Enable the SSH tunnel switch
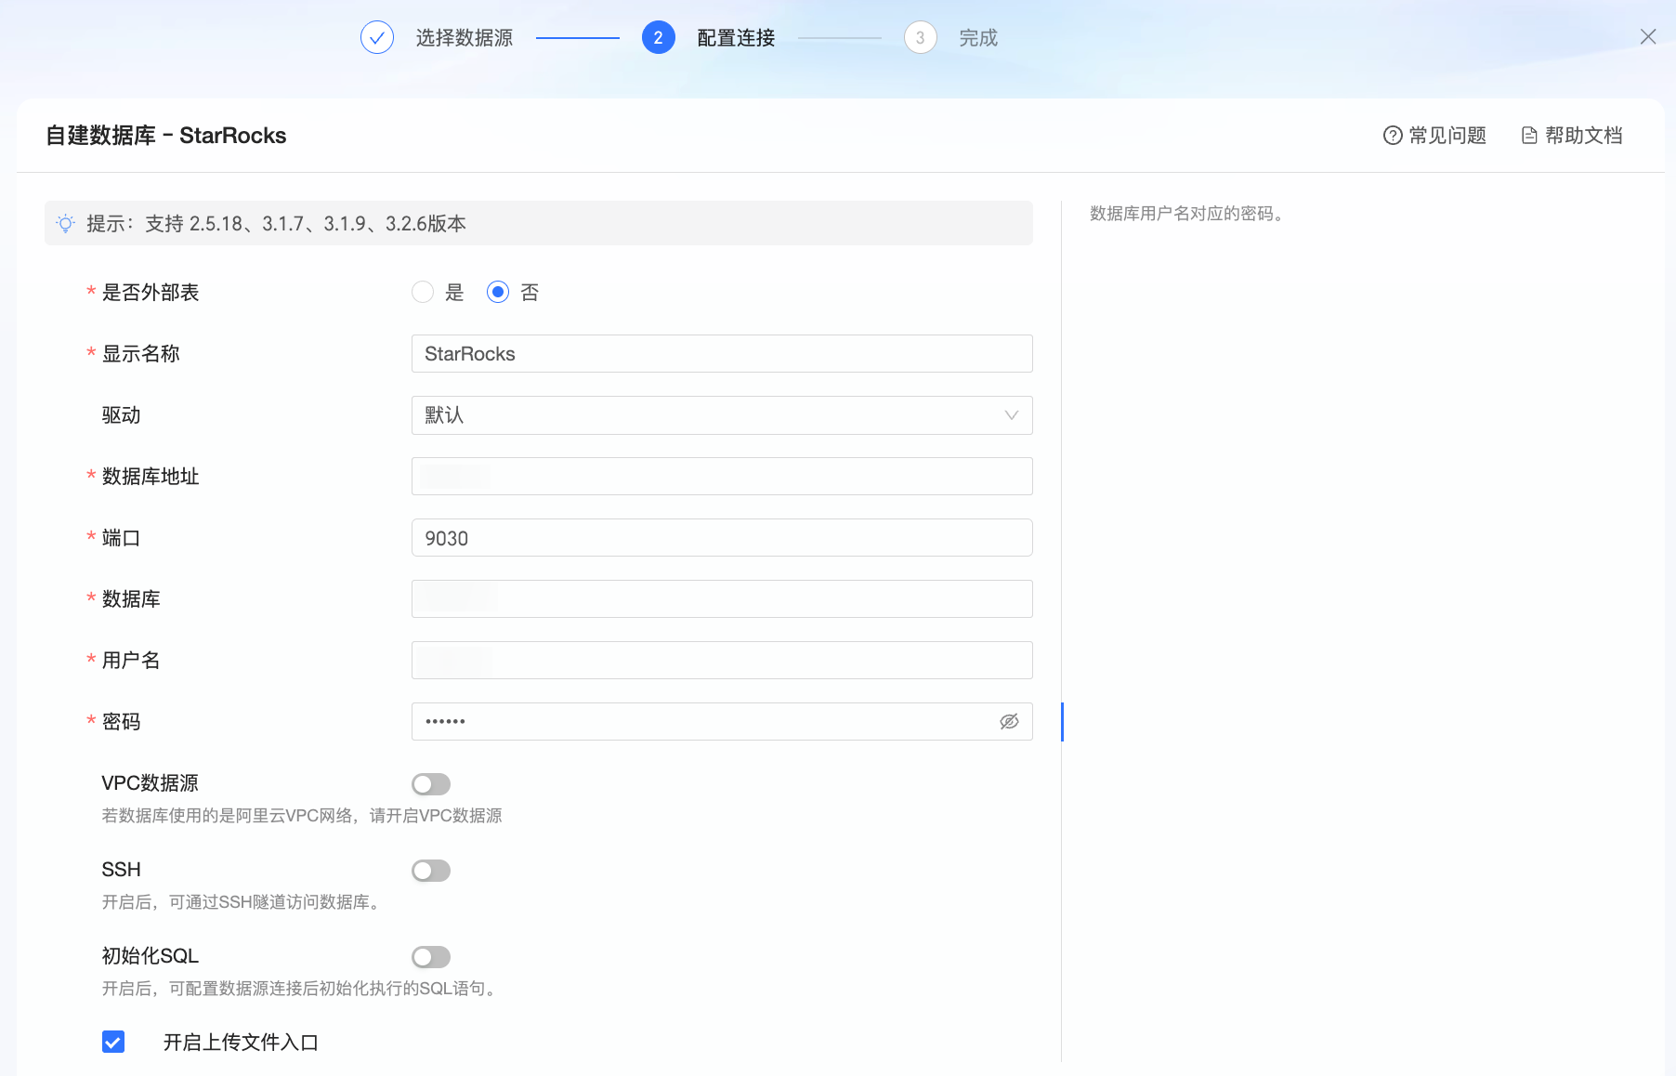 pos(431,871)
